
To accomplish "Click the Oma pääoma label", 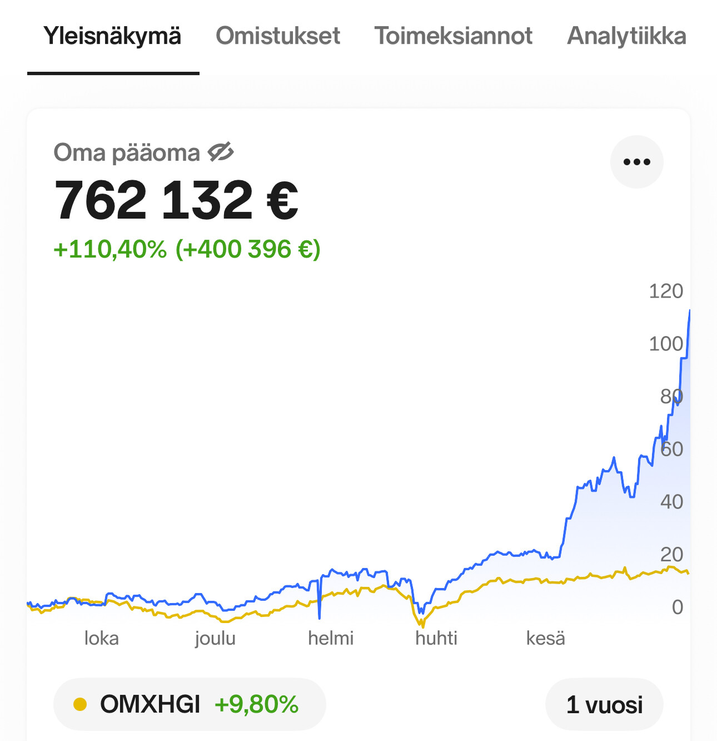I will click(x=127, y=152).
